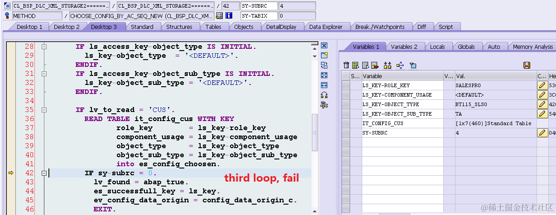Screen dimensions: 556x215
Task: Click the Val. column header
Action: 496,76
